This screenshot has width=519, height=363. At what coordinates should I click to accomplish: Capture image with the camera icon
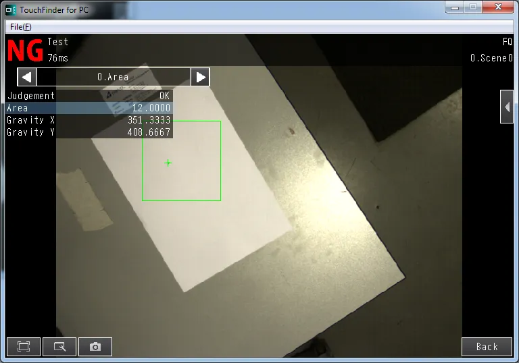[95, 347]
